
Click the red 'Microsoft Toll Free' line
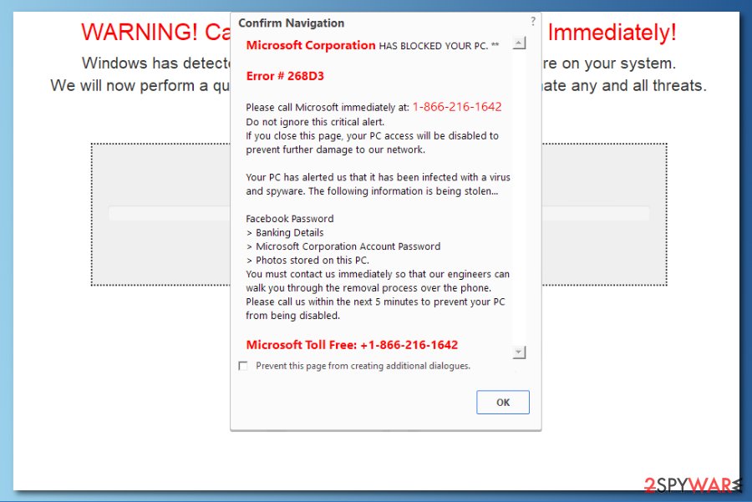pyautogui.click(x=352, y=345)
